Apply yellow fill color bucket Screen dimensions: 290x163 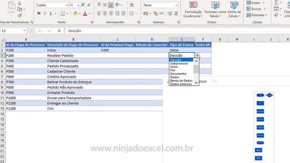point(75,13)
